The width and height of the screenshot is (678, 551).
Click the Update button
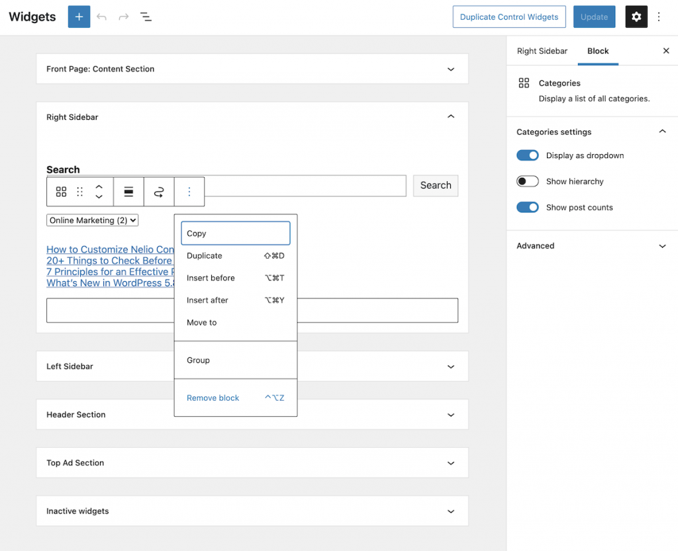594,17
